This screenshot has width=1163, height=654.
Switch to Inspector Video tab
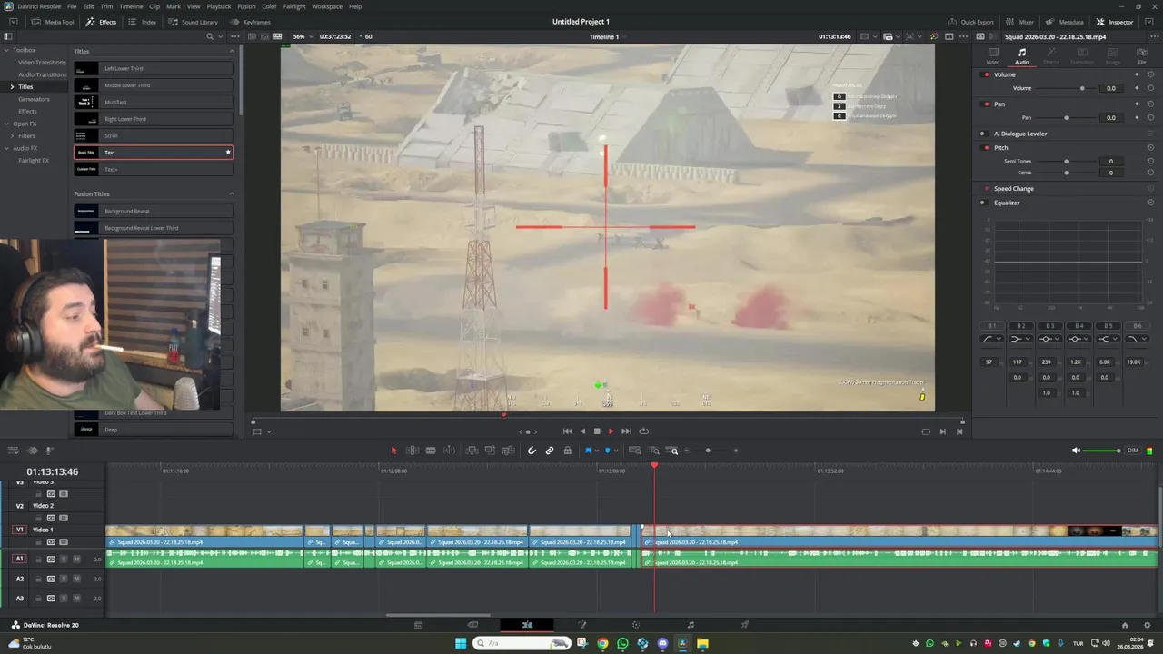(x=993, y=56)
